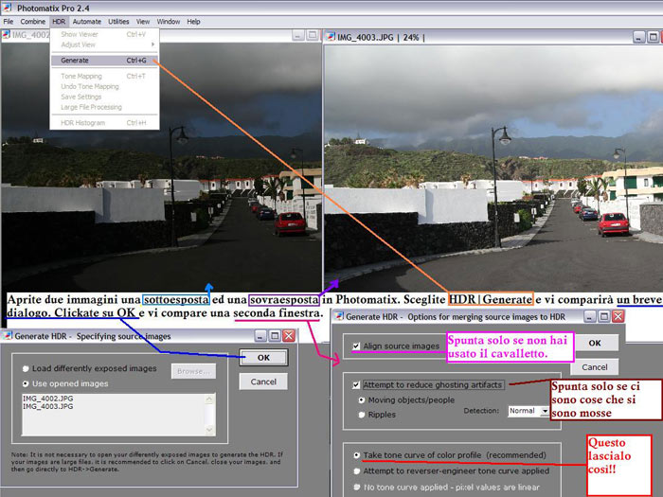Open the HDR menu in menu bar
Screen dimensions: 663x497
click(x=60, y=21)
